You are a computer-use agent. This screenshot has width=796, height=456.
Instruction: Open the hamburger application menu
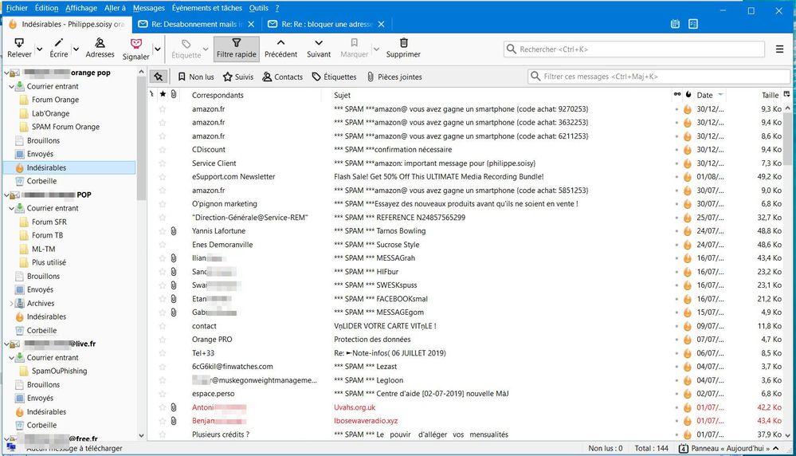click(779, 49)
